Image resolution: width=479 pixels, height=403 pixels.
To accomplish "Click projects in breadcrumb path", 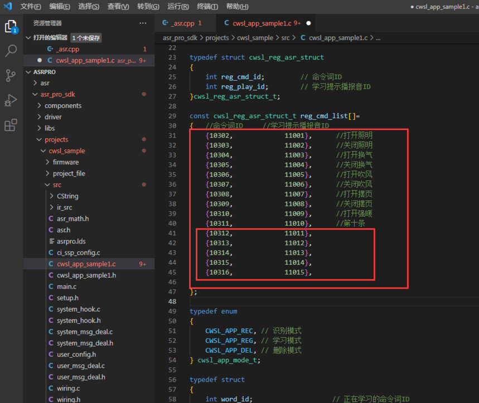I will [217, 38].
